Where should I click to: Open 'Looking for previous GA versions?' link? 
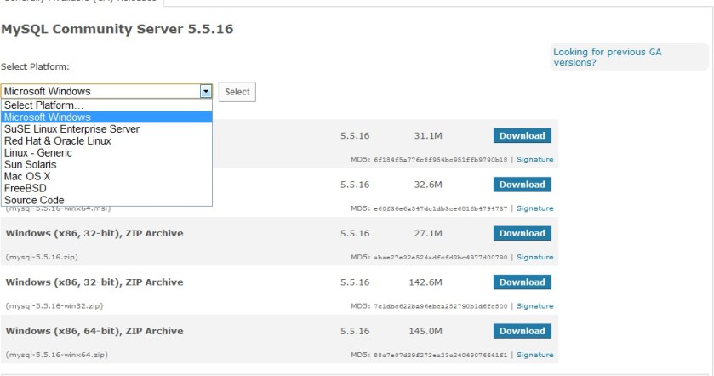coord(607,57)
